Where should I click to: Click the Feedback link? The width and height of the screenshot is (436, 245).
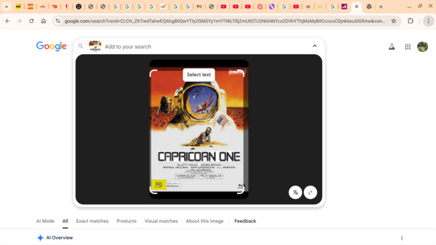[245, 221]
